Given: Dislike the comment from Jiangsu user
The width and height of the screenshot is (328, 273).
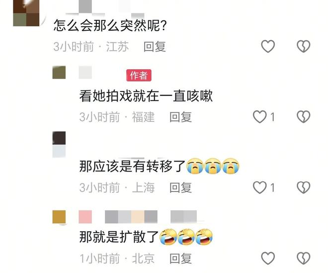Looking at the screenshot, I should point(304,46).
